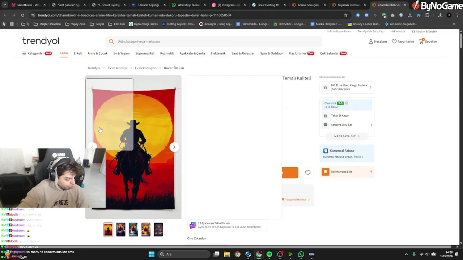463x260 pixels.
Task: Click the Windows taskbar Ara search box
Action: click(x=183, y=254)
